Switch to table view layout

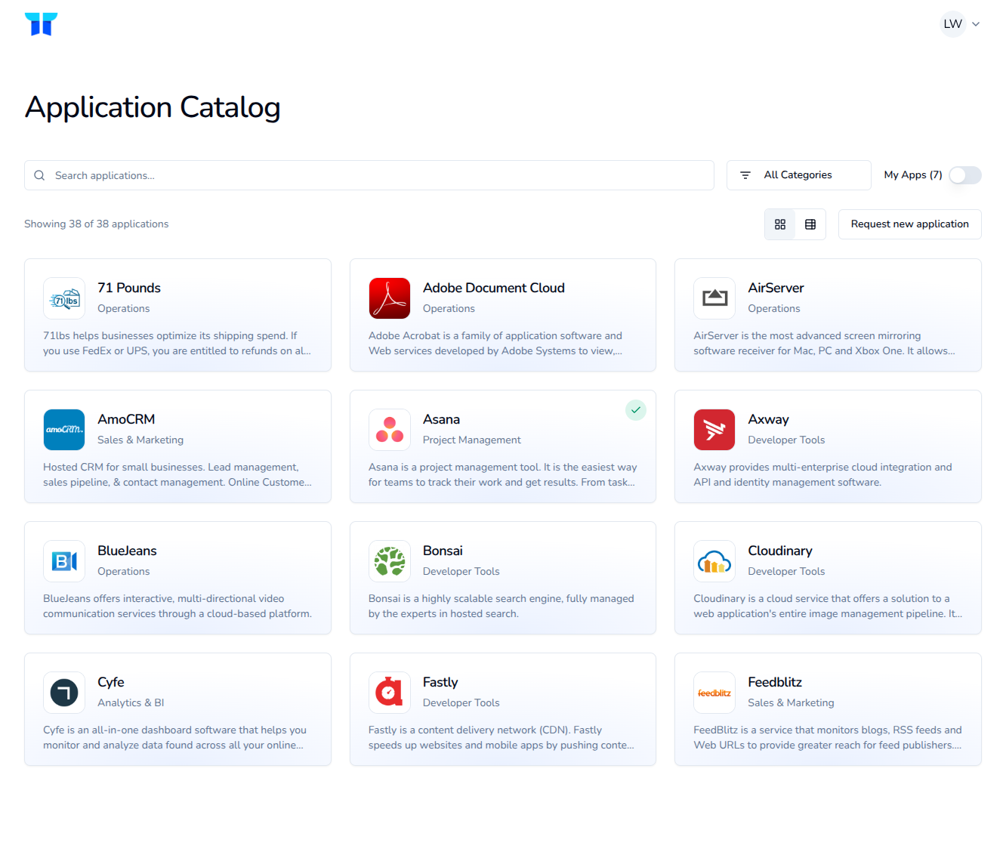pos(810,224)
